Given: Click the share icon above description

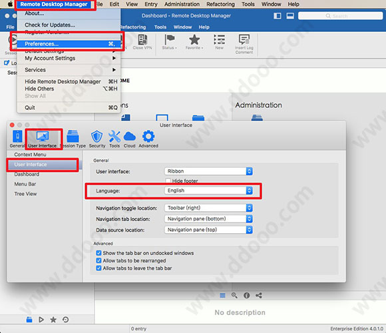Looking at the screenshot, I should point(258,295).
